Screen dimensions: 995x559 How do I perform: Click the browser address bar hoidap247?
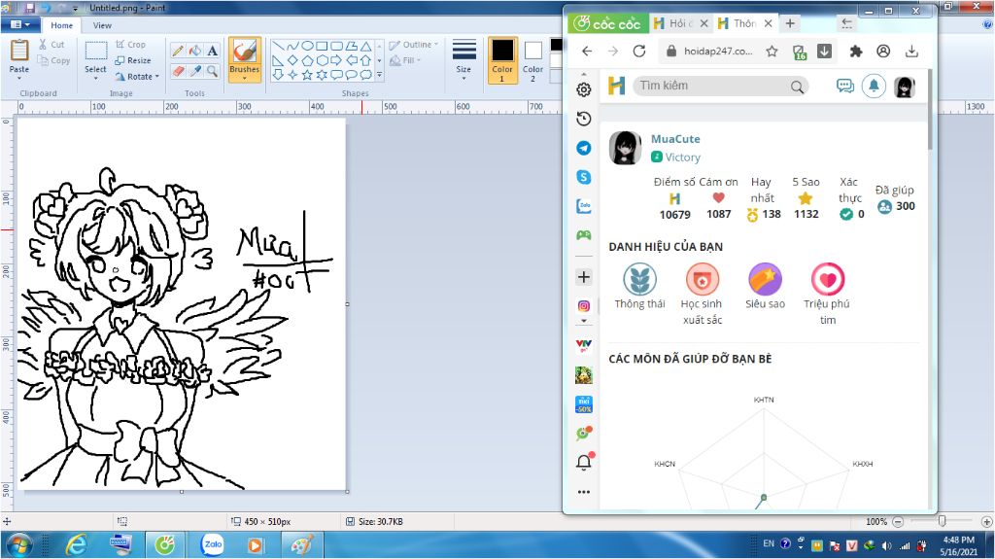(718, 52)
